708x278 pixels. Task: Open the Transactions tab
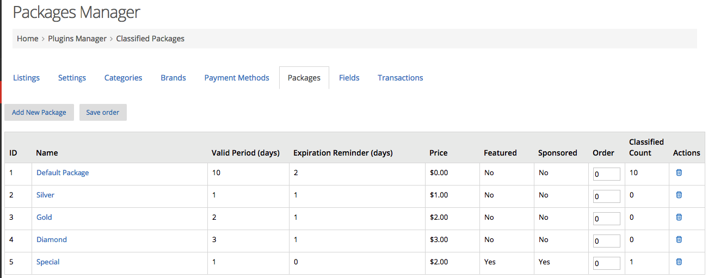pyautogui.click(x=401, y=78)
